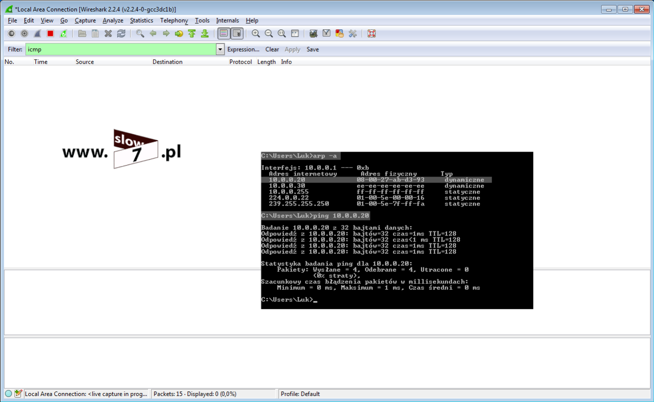Stop the running live capture

coord(50,33)
